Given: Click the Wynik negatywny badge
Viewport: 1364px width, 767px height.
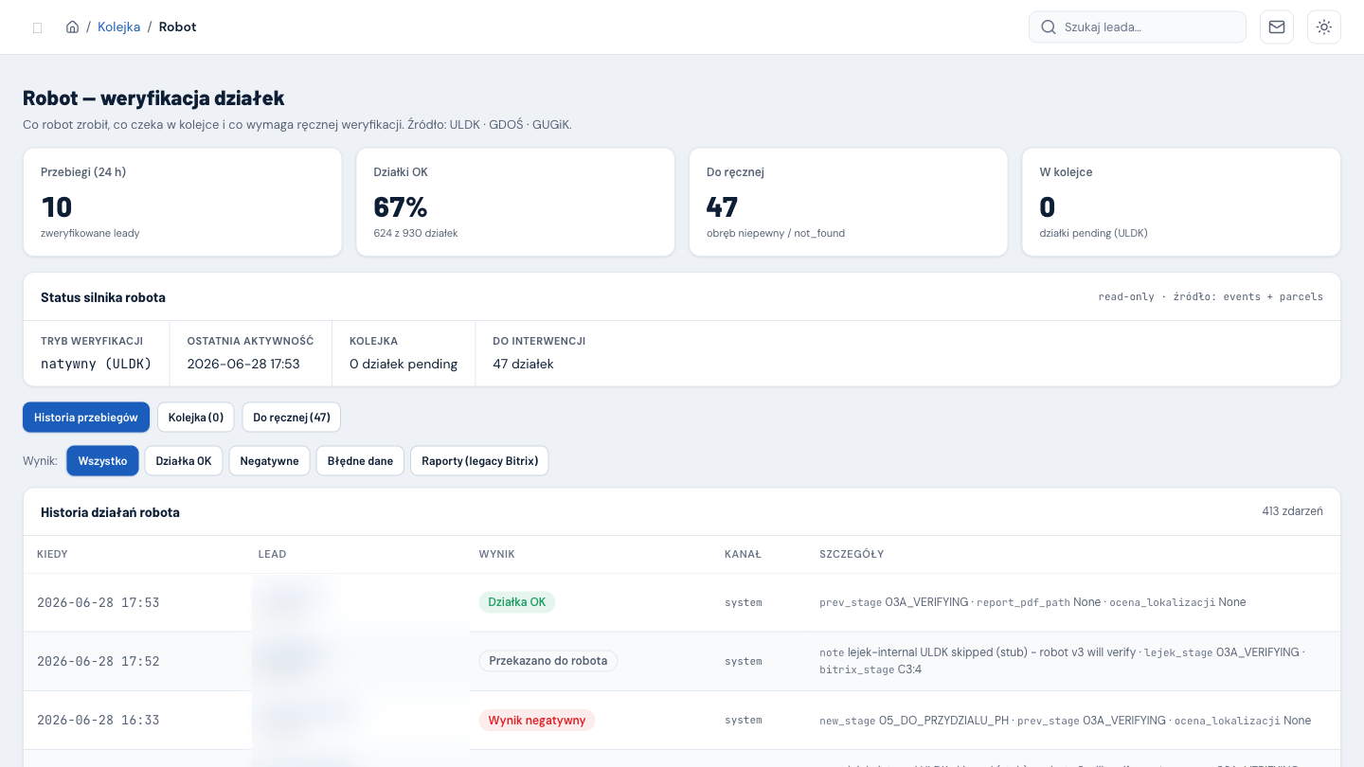Looking at the screenshot, I should coord(537,720).
